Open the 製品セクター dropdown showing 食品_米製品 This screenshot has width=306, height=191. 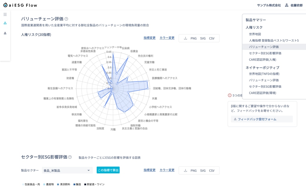coord(67,170)
